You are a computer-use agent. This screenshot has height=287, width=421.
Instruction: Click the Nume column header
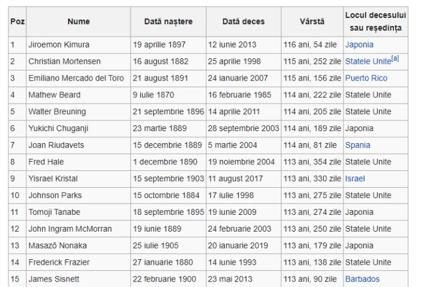[x=78, y=22]
